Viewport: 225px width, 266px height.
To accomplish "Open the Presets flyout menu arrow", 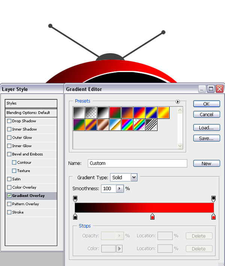I will (x=177, y=102).
